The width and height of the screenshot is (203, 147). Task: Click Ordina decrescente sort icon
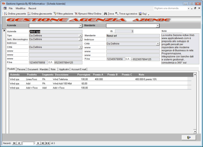click(29, 14)
